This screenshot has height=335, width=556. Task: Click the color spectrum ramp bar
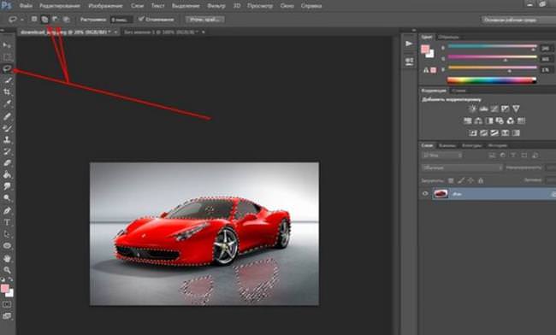click(x=492, y=80)
